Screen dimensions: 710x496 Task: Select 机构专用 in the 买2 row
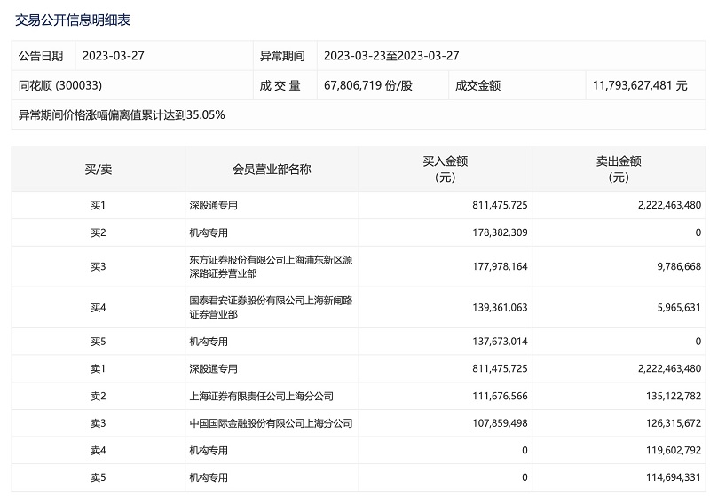[209, 232]
